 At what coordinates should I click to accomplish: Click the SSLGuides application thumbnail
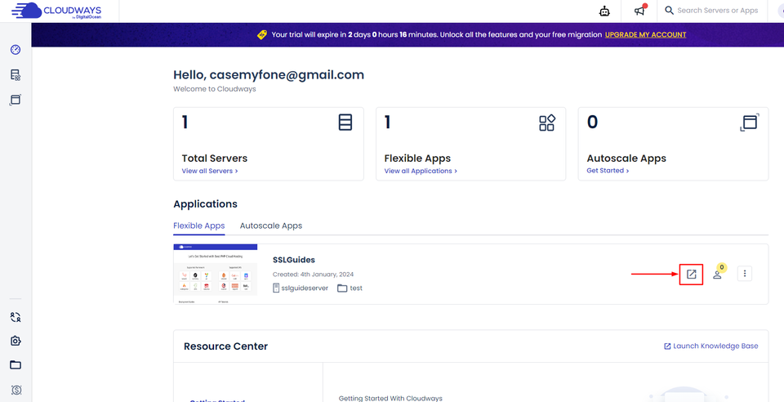(x=216, y=275)
